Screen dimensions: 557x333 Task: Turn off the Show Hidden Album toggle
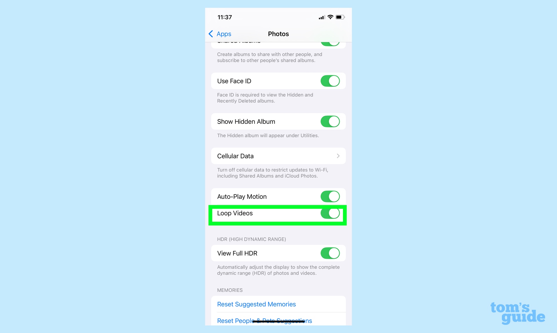(330, 121)
